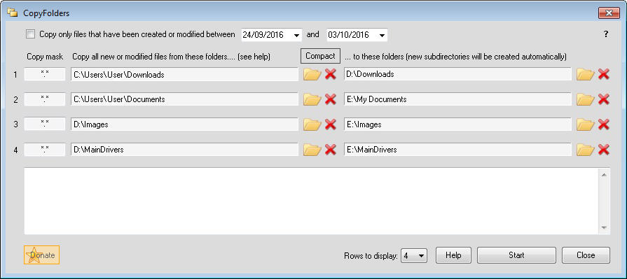Click source field D:\Images
Viewport: 627px width, 279px height.
click(185, 124)
